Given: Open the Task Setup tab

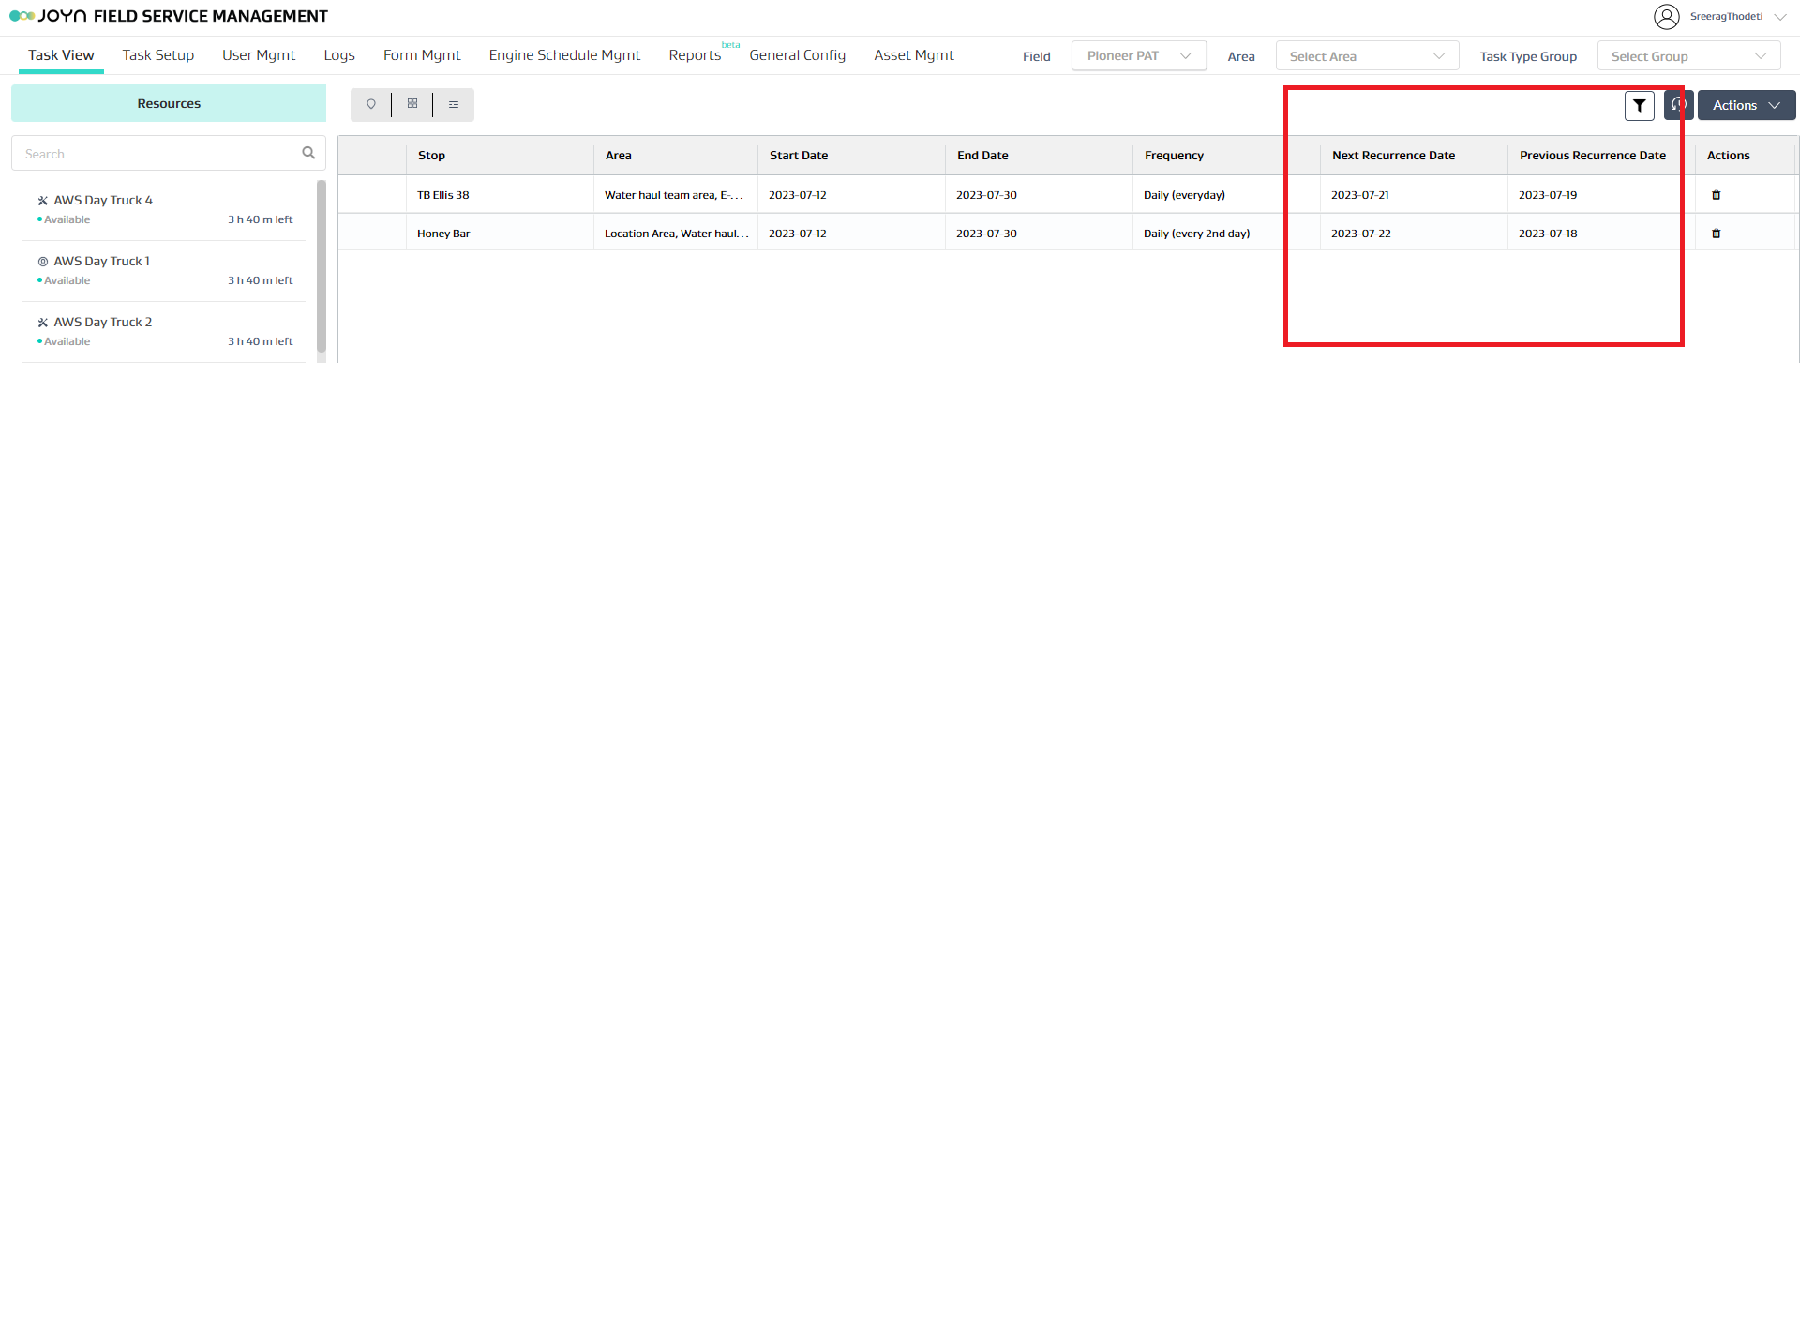Looking at the screenshot, I should pyautogui.click(x=157, y=55).
